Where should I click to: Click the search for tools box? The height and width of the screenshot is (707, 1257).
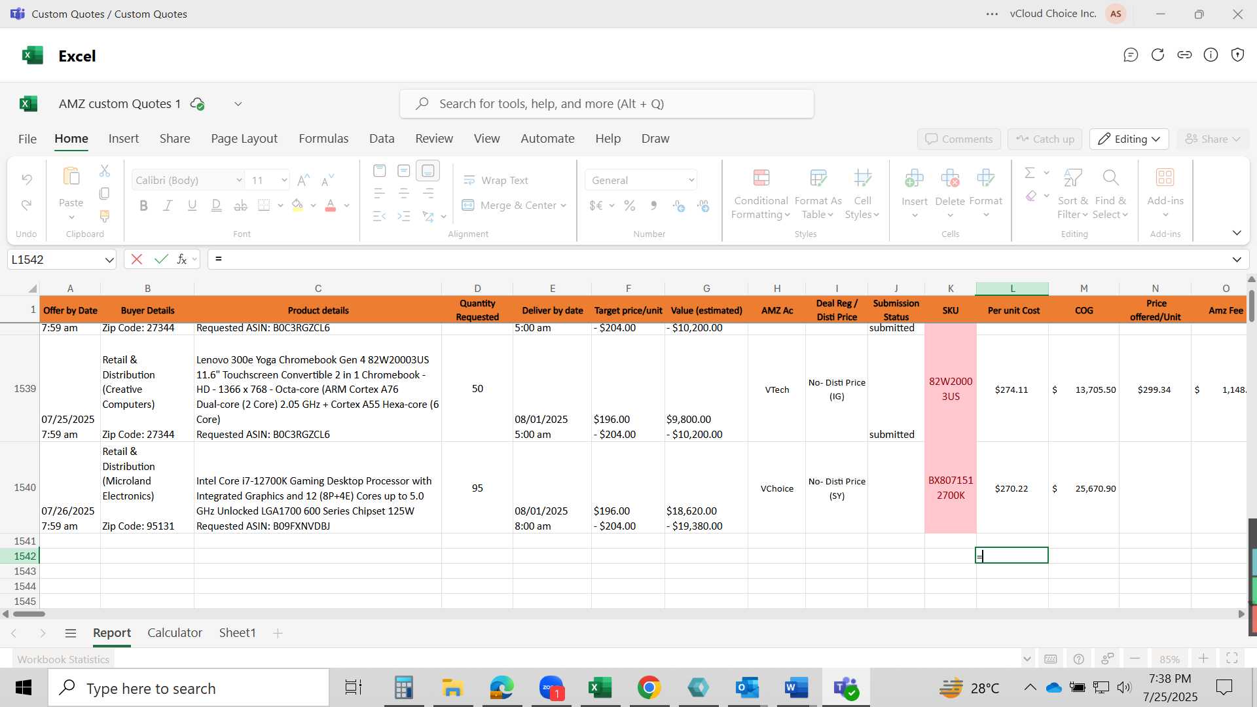click(607, 104)
